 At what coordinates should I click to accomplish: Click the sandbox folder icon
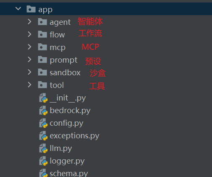click(x=42, y=72)
